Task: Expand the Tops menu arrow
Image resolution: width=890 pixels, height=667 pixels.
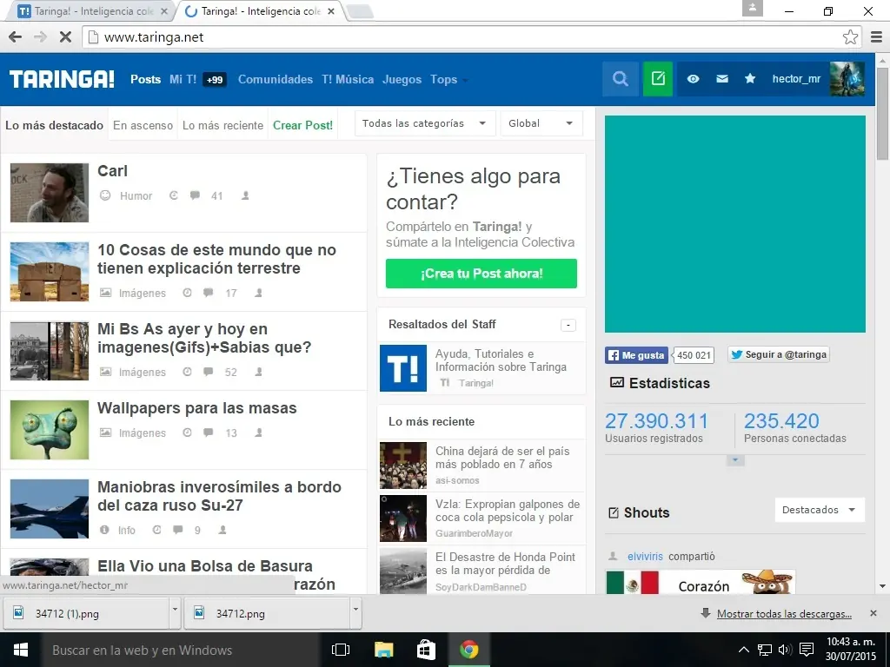Action: tap(465, 81)
